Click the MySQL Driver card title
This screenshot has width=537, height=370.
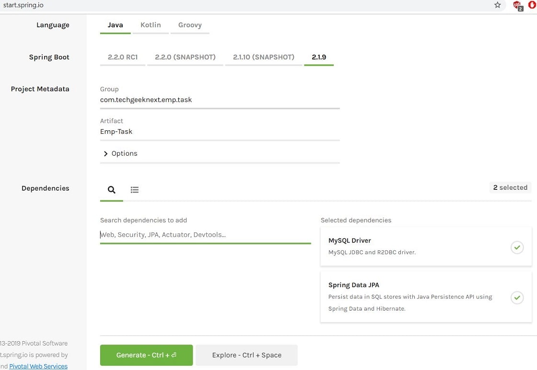pos(350,241)
